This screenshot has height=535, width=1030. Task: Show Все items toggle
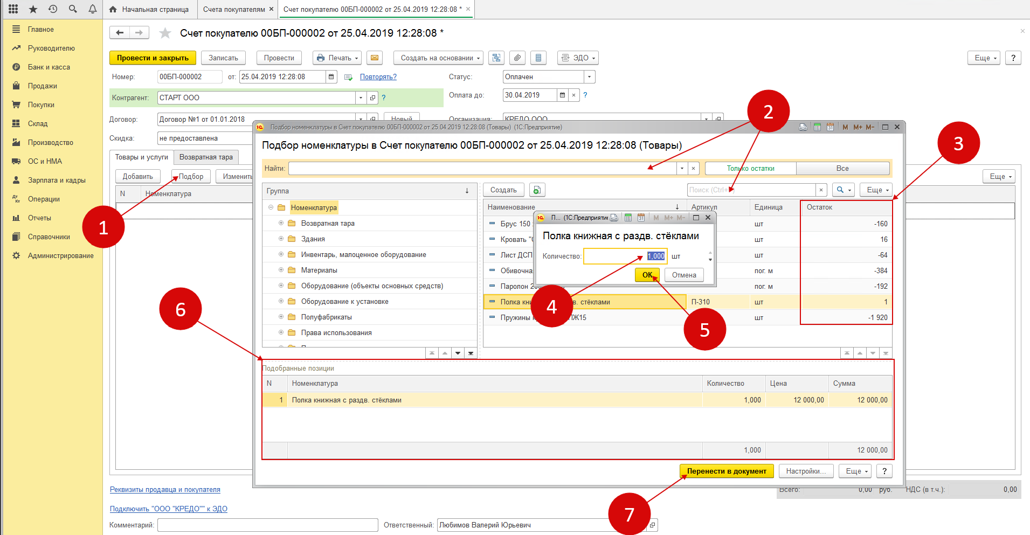[x=843, y=169]
